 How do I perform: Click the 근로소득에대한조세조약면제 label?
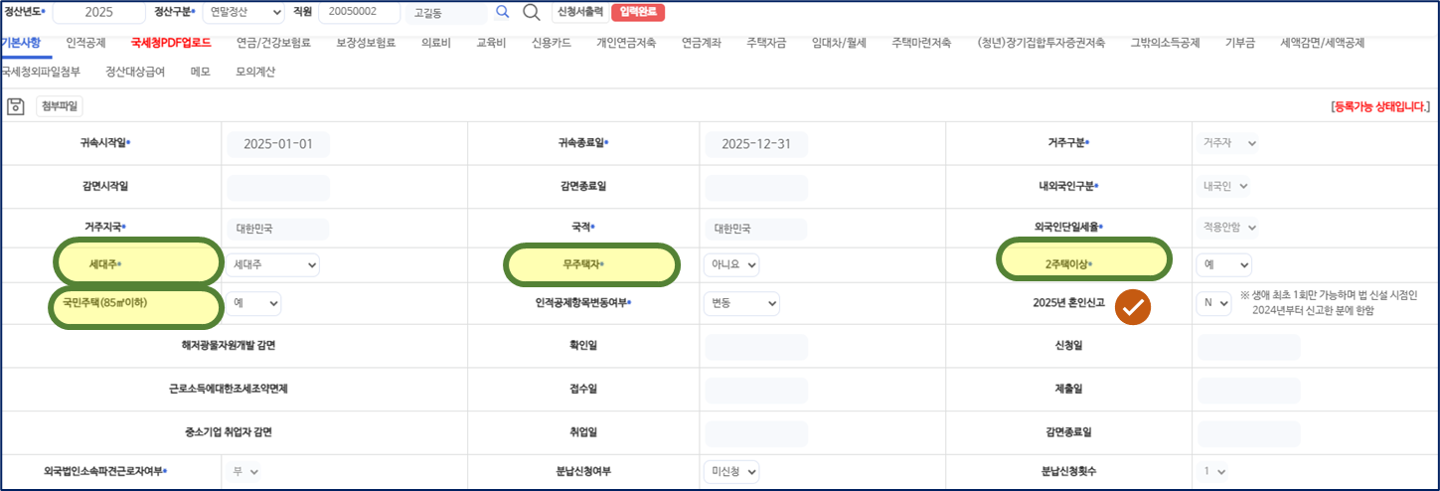(x=228, y=389)
